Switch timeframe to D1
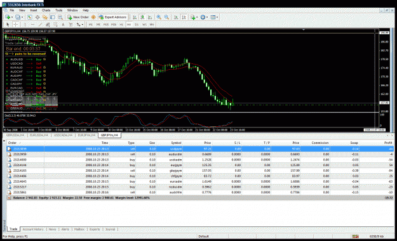The height and width of the screenshot is (241, 397). 137,25
